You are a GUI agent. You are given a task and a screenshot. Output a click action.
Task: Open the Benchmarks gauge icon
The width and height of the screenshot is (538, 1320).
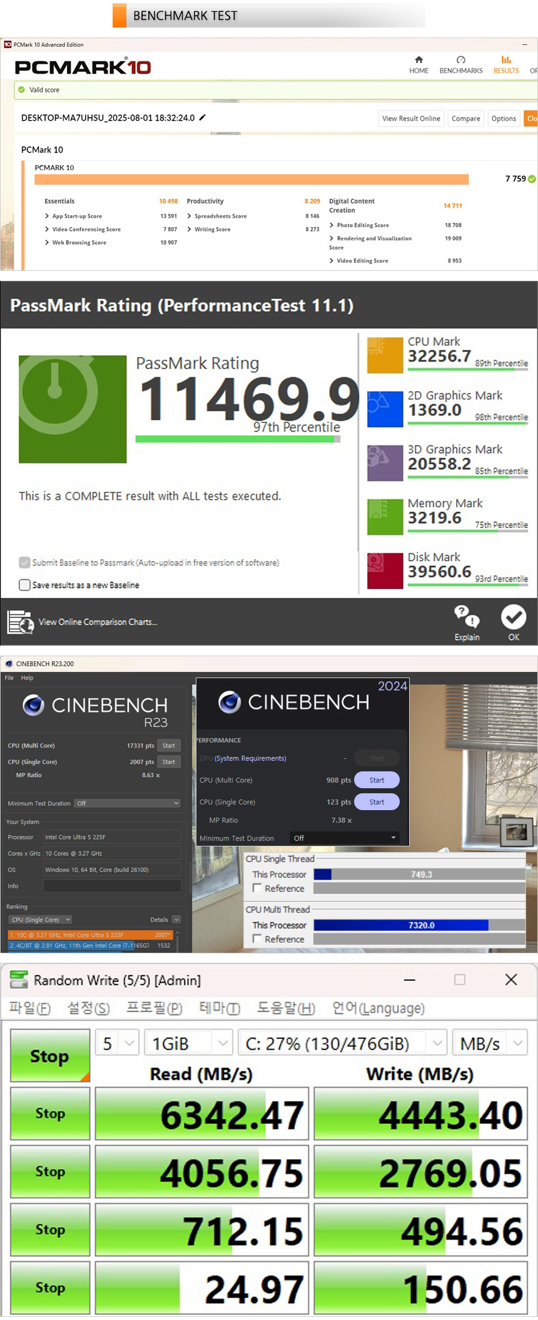click(x=460, y=60)
